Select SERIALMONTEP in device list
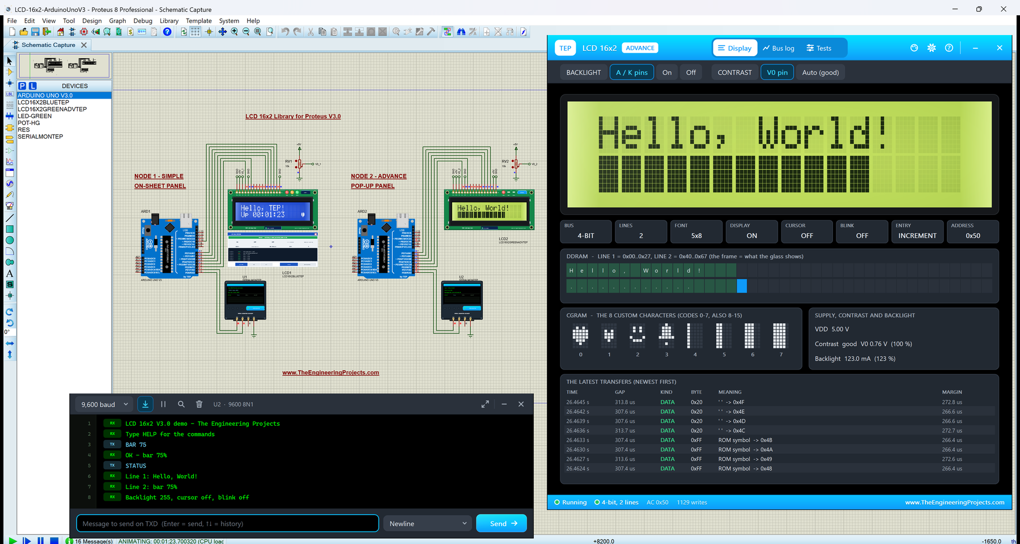This screenshot has width=1020, height=544. coord(64,136)
